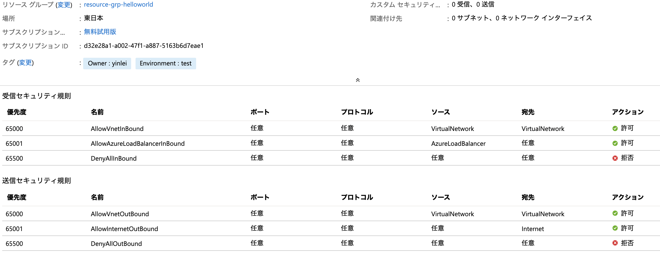Click red deny icon for DenyAllOutBound

pyautogui.click(x=615, y=243)
